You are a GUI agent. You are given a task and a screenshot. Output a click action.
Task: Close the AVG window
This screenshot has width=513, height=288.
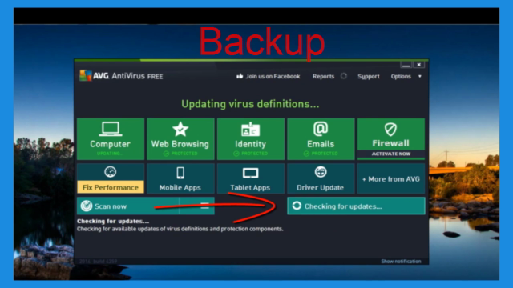click(x=418, y=65)
